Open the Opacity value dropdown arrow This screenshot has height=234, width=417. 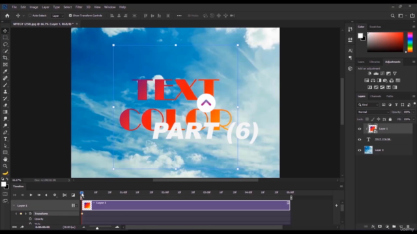(x=413, y=112)
